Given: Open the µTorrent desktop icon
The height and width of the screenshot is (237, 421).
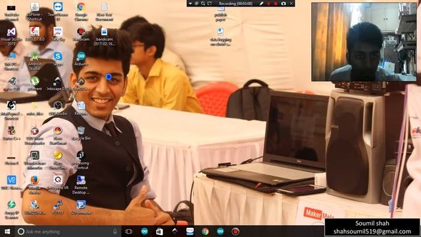Looking at the screenshot, I should [35, 84].
